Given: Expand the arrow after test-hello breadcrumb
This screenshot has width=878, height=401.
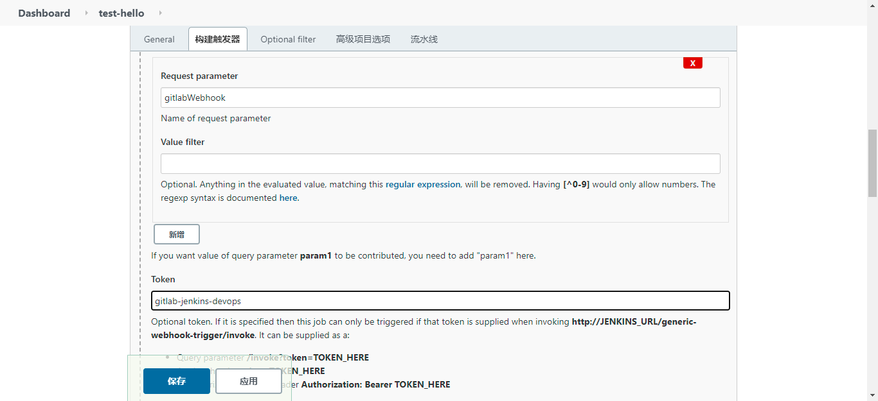Looking at the screenshot, I should coord(160,13).
